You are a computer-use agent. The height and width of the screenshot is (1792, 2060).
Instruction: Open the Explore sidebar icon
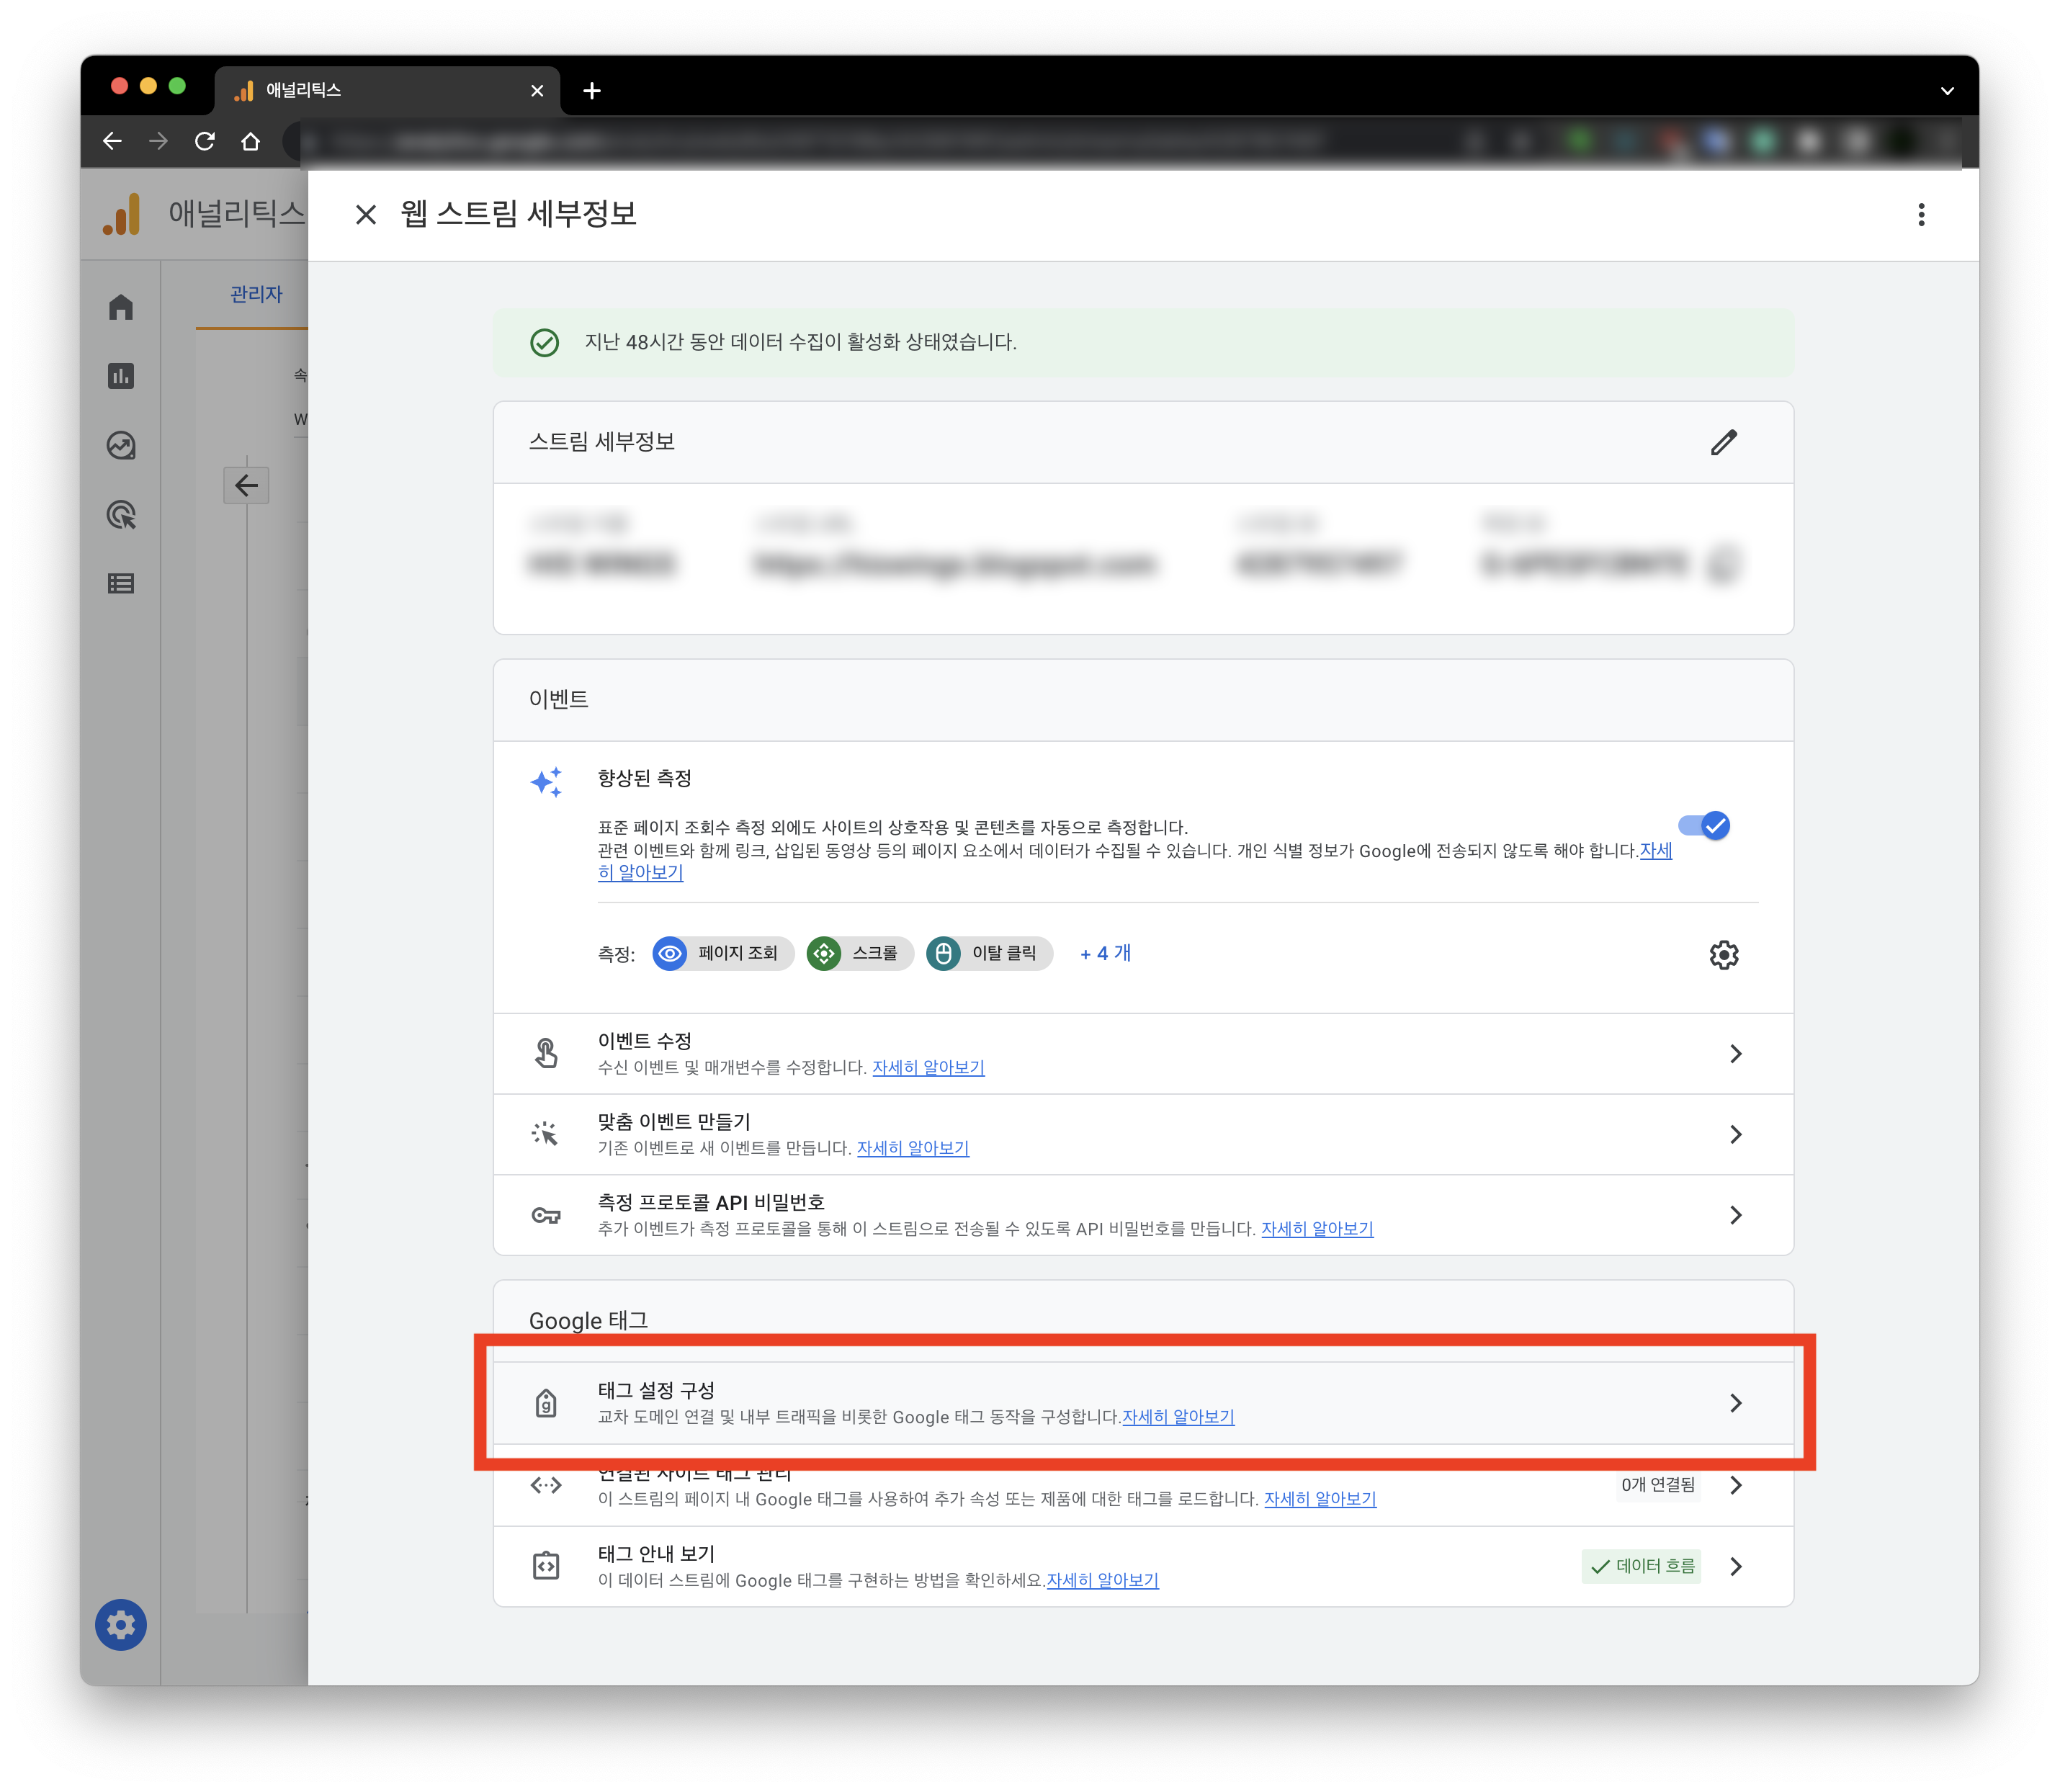(x=121, y=445)
